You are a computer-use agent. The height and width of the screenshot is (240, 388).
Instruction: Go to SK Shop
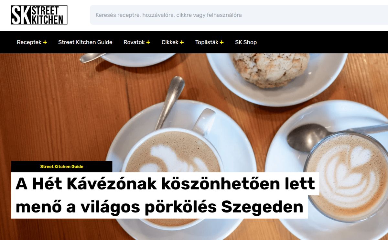pos(246,42)
